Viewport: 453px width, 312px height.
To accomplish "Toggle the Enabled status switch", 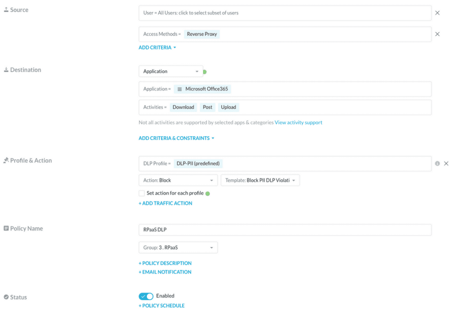I will click(x=146, y=296).
